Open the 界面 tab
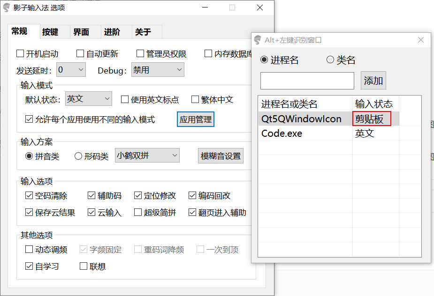Viewport: 434px width, 296px height. click(x=85, y=32)
